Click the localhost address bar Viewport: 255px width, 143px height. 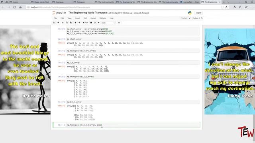pos(124,7)
